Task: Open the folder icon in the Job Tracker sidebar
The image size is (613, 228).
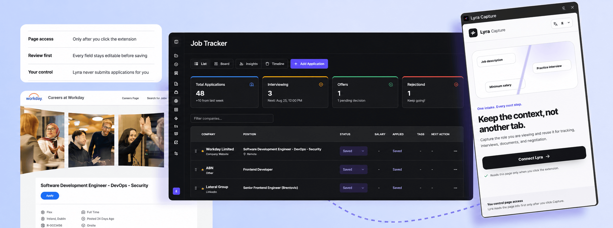Action: (176, 56)
